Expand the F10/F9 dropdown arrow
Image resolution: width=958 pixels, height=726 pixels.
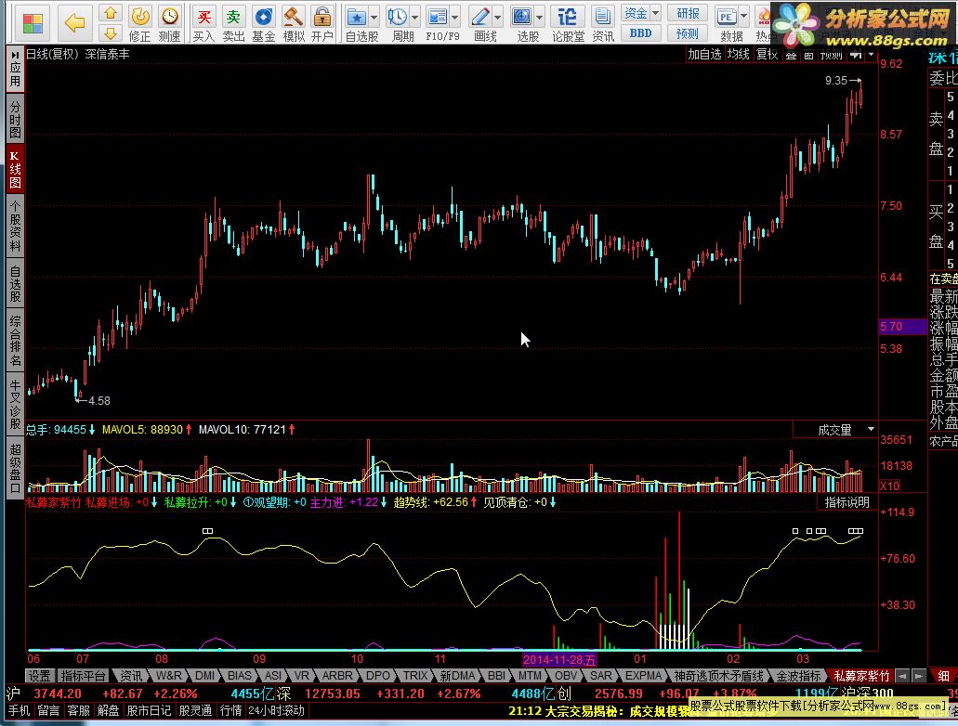[x=454, y=17]
